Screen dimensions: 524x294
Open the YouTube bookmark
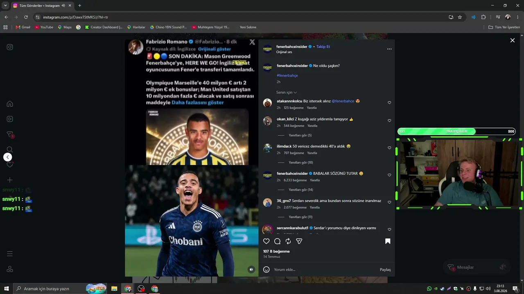[44, 27]
